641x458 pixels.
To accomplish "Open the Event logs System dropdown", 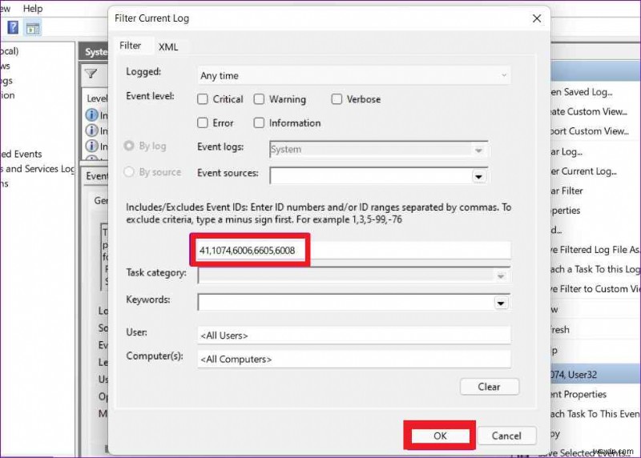I will [x=378, y=150].
